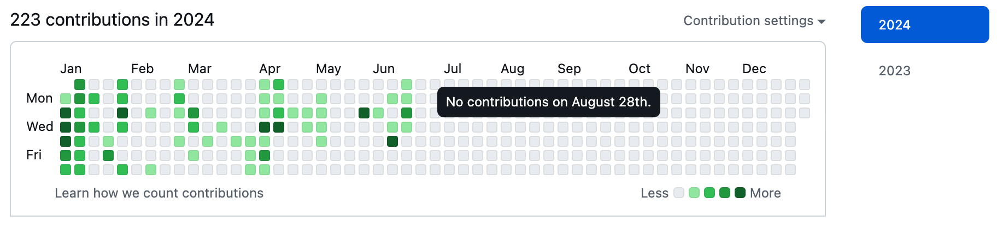Click the gray legend swatch next to Less

pos(679,193)
